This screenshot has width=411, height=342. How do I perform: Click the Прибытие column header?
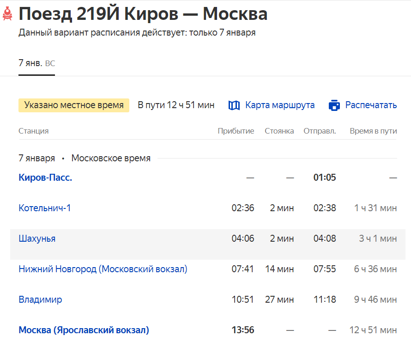(236, 131)
